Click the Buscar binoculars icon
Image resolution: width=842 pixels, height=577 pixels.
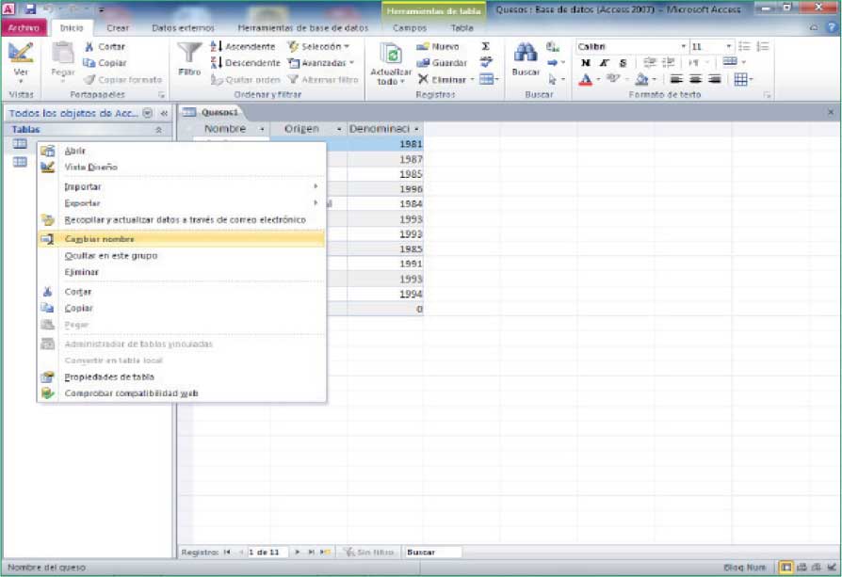(x=525, y=55)
